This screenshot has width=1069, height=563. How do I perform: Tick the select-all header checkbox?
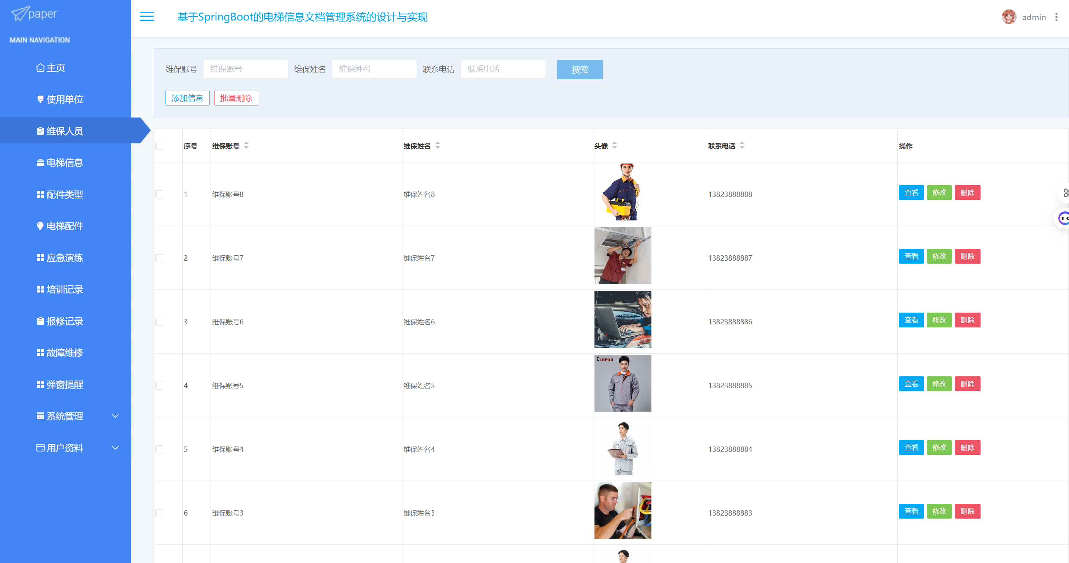(x=159, y=146)
